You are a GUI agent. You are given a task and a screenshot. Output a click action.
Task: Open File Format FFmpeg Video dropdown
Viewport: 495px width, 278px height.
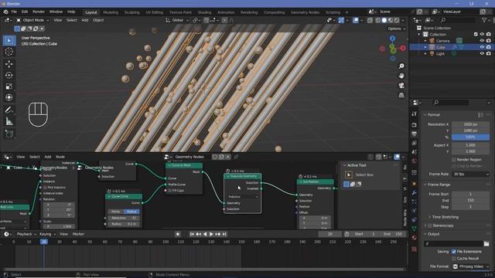coord(470,266)
